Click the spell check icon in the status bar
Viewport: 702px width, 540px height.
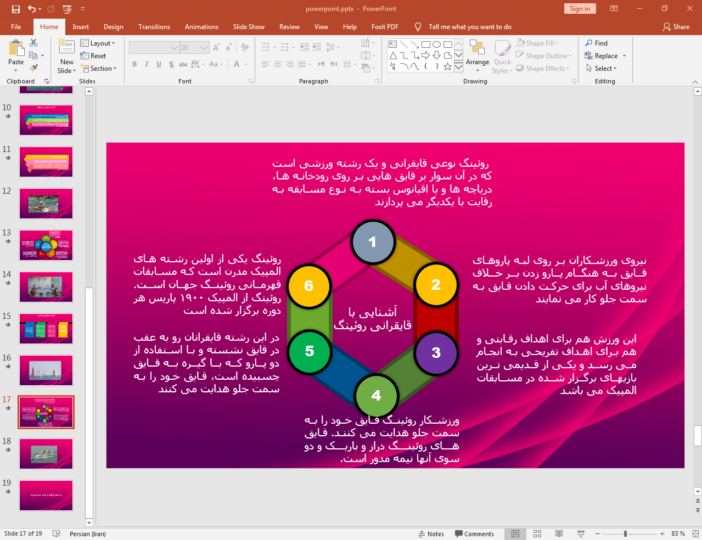(56, 534)
